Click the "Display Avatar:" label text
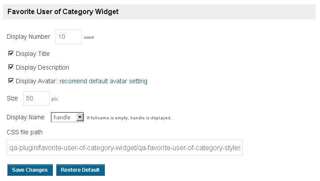Image resolution: width=320 pixels, height=181 pixels. [x=37, y=81]
